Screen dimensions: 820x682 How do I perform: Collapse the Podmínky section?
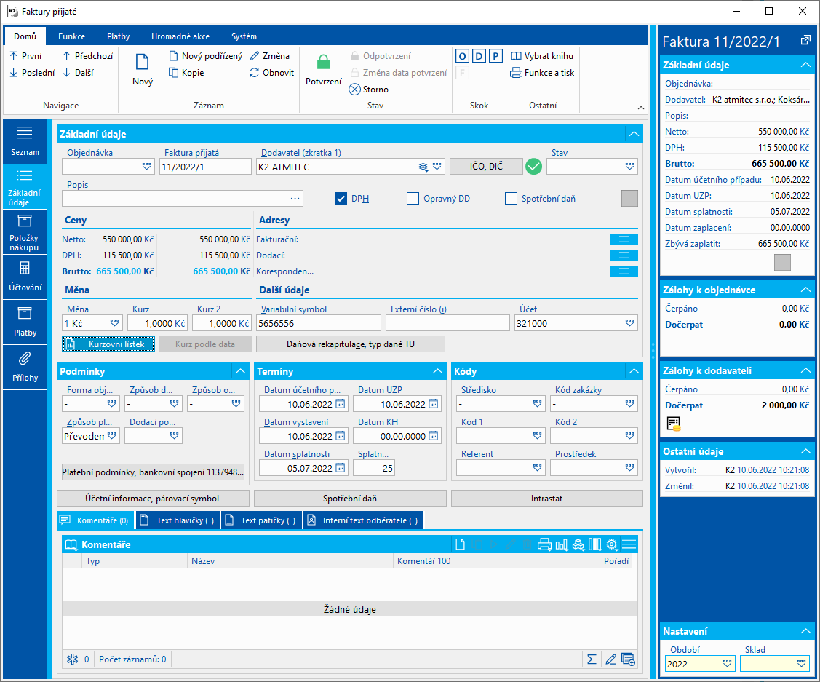pos(239,371)
